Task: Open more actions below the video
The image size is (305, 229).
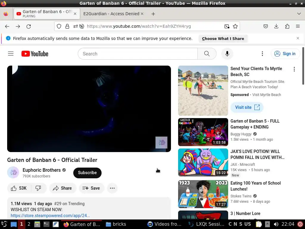Action: (x=112, y=188)
